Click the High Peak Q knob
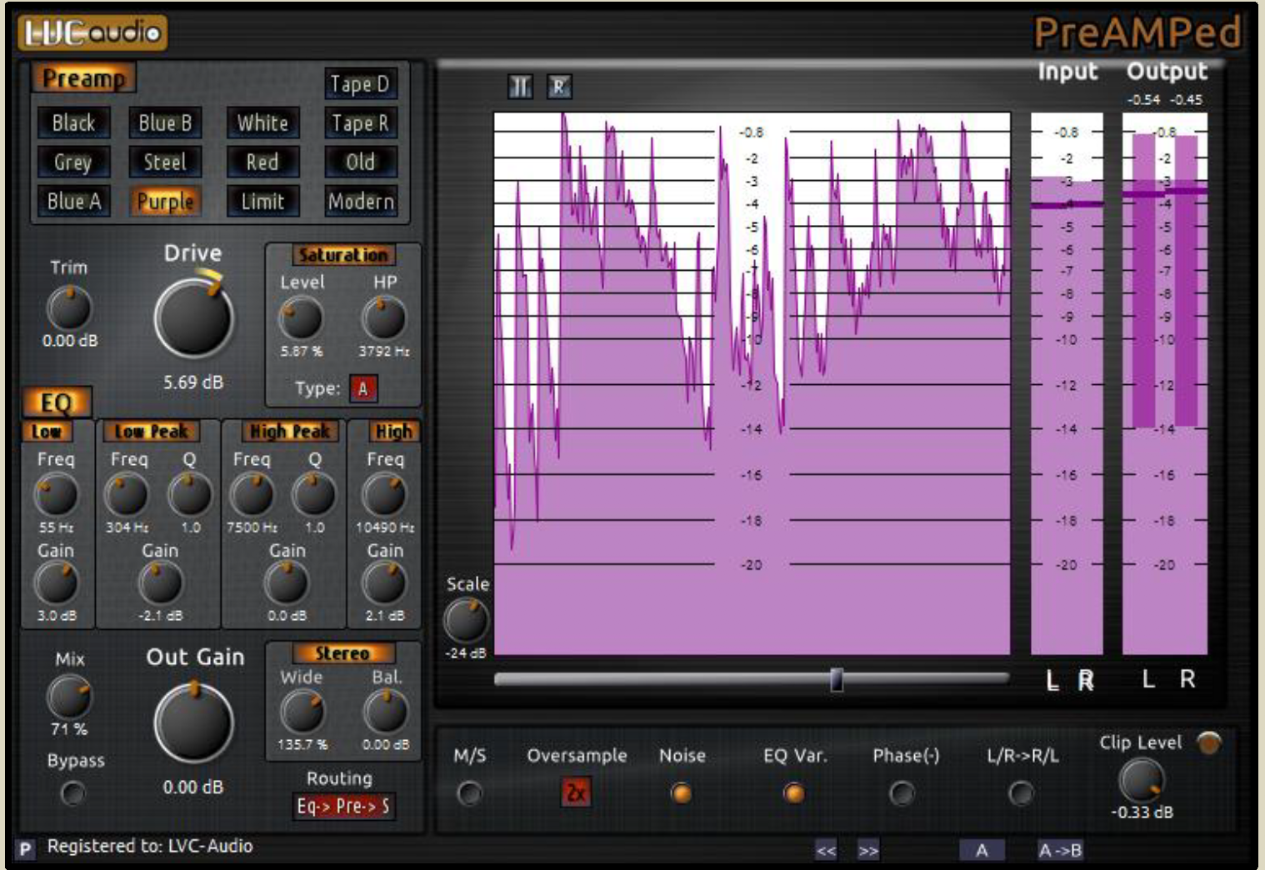This screenshot has height=870, width=1265. coord(314,495)
